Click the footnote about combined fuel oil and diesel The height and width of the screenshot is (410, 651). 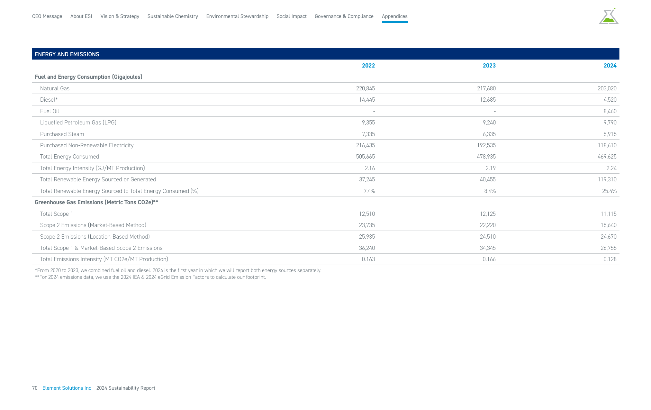[178, 270]
